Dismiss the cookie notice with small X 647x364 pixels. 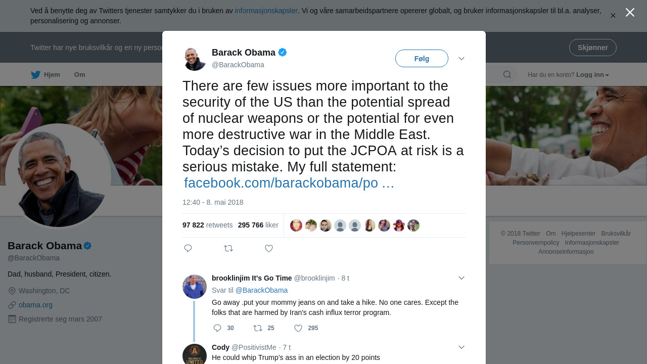tap(613, 16)
